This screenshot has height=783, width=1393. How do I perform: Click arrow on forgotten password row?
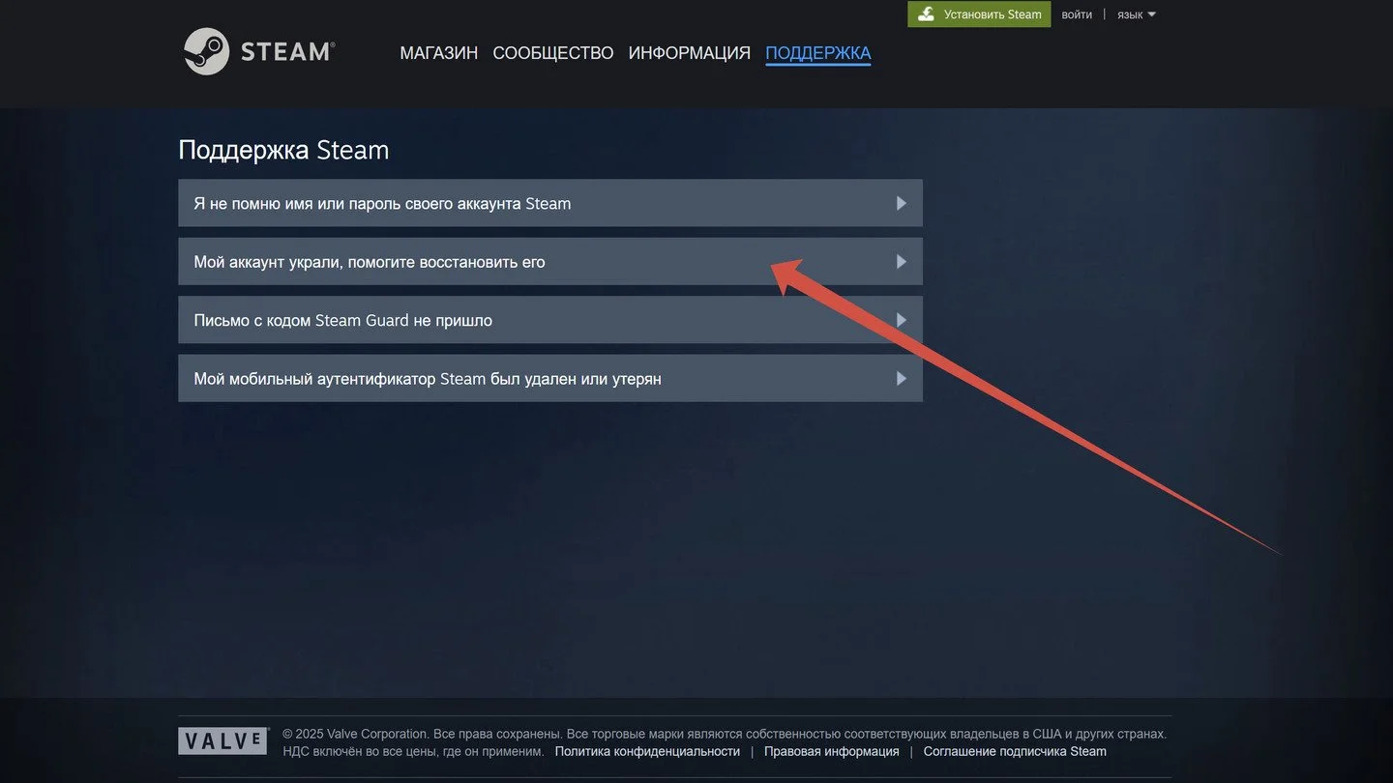click(902, 203)
